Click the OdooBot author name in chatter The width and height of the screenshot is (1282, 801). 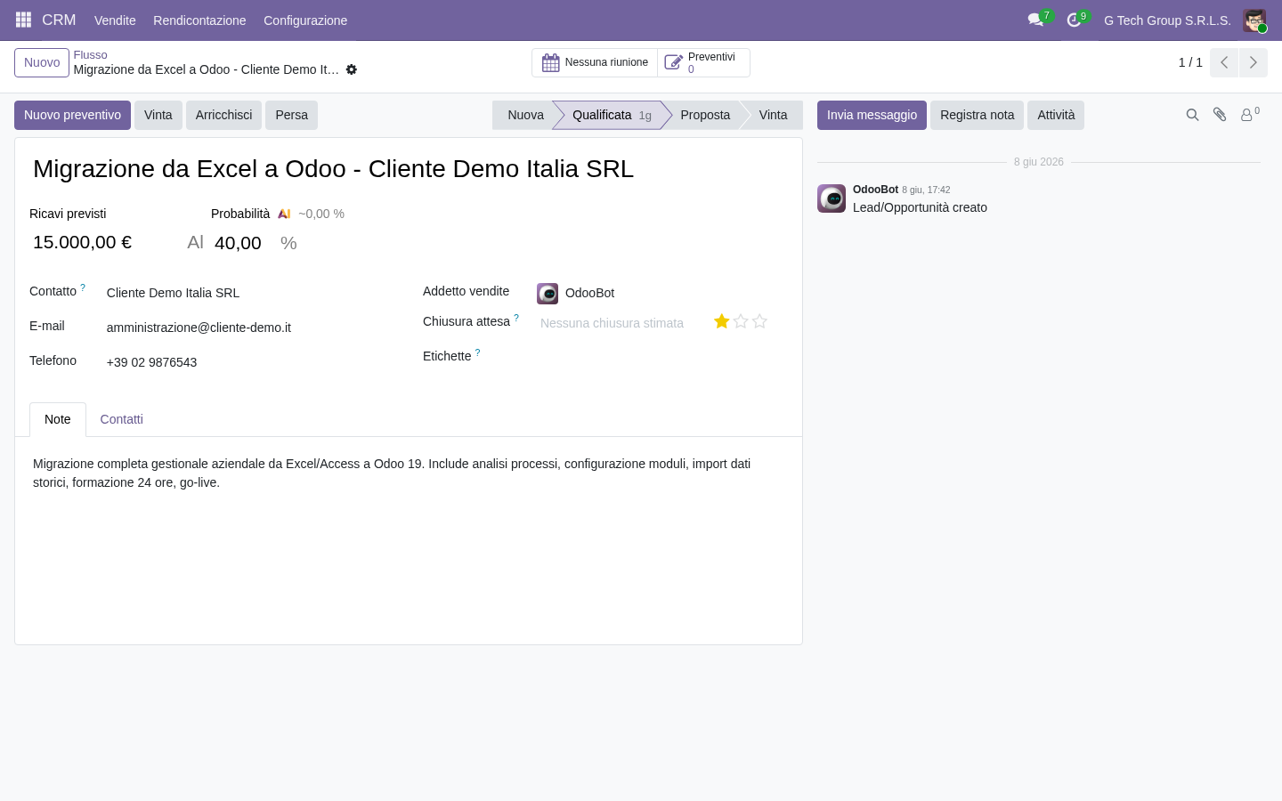[875, 190]
